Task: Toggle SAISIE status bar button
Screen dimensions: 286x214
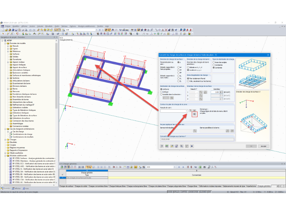Action: point(170,192)
